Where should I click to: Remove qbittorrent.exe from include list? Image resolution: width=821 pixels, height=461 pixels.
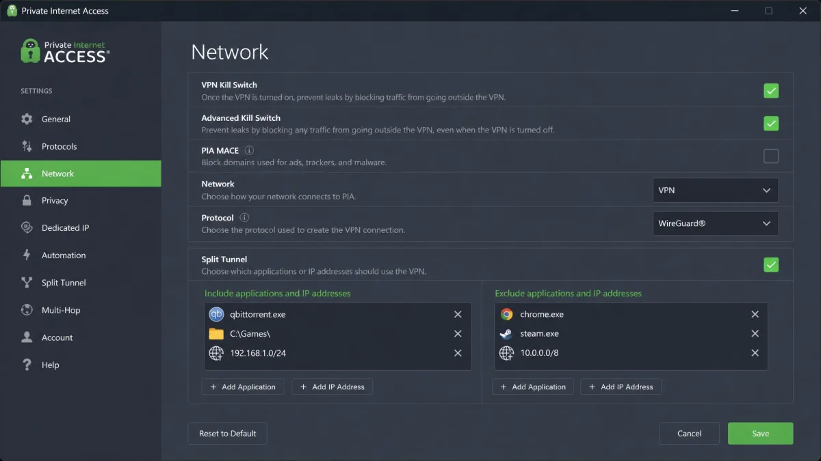(458, 314)
